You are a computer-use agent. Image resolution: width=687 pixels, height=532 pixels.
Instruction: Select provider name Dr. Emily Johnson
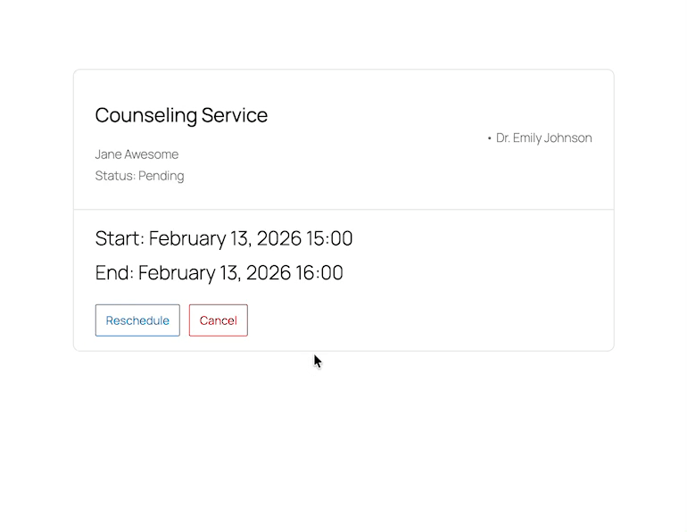point(543,138)
